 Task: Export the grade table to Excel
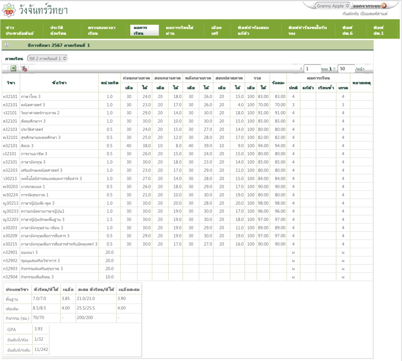coord(13,68)
